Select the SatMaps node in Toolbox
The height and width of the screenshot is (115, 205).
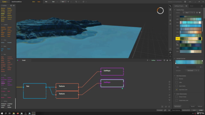pyautogui.click(x=3, y=83)
